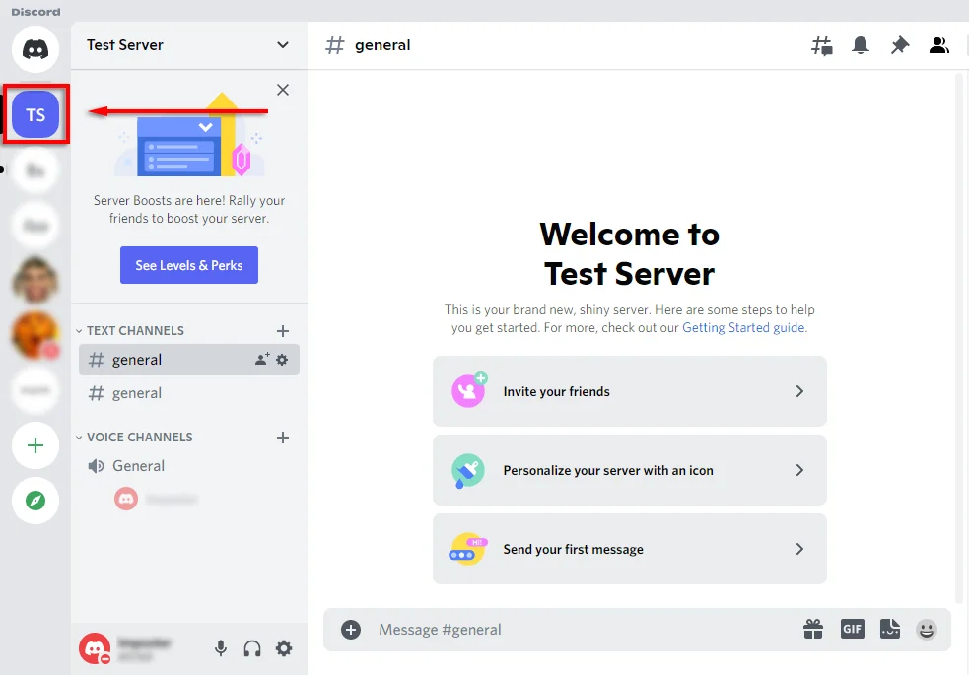Click the green plus Add a Server button
The height and width of the screenshot is (675, 969).
(x=35, y=445)
